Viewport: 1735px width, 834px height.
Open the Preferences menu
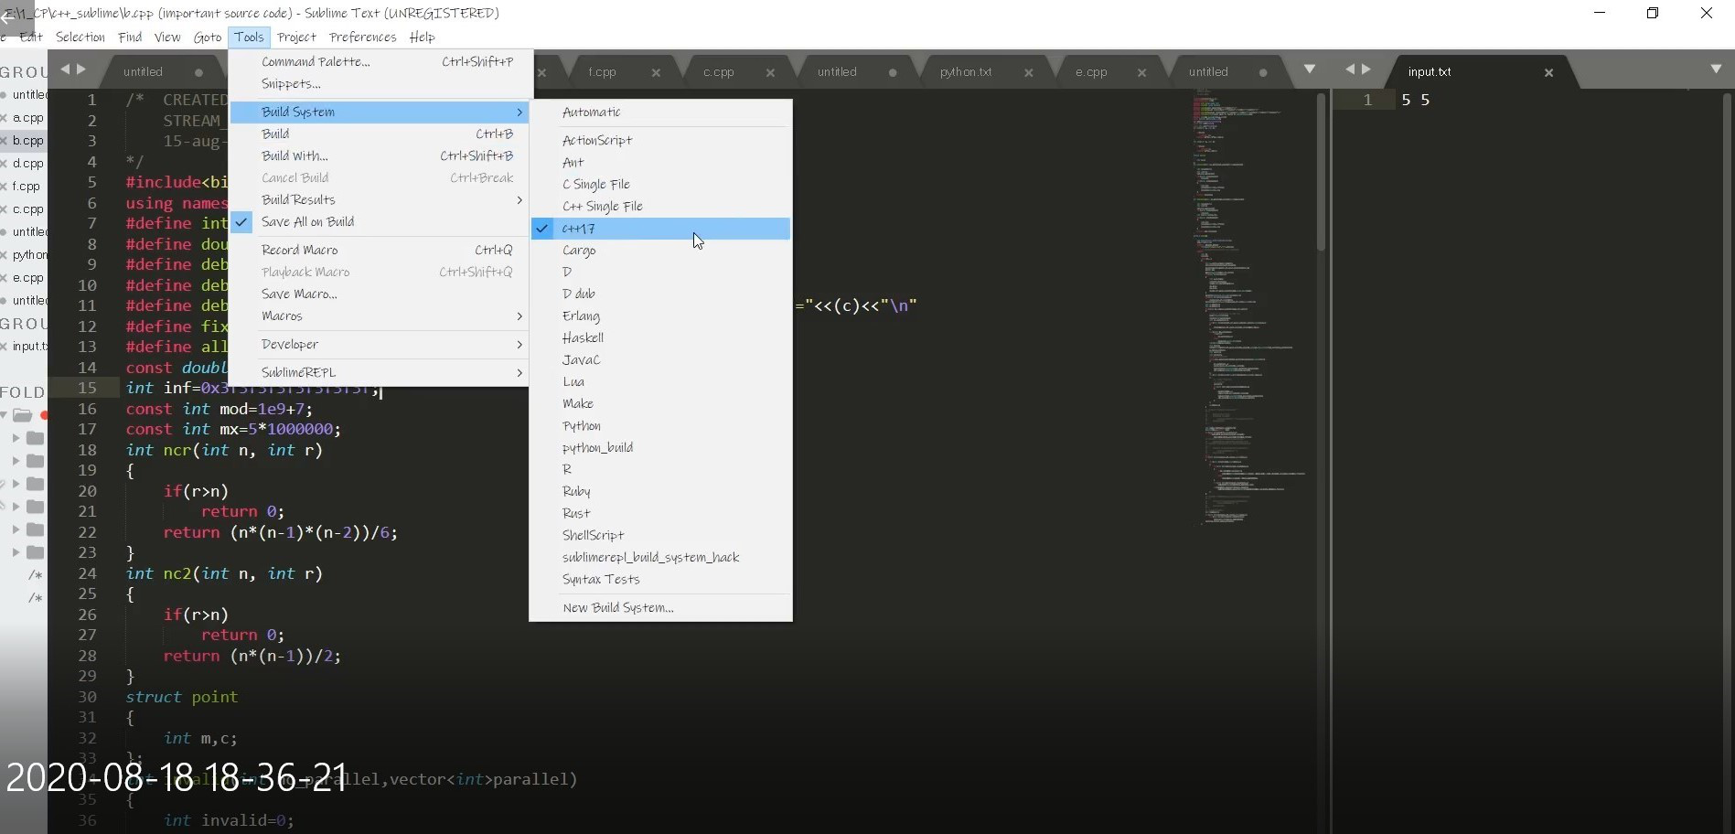point(363,37)
